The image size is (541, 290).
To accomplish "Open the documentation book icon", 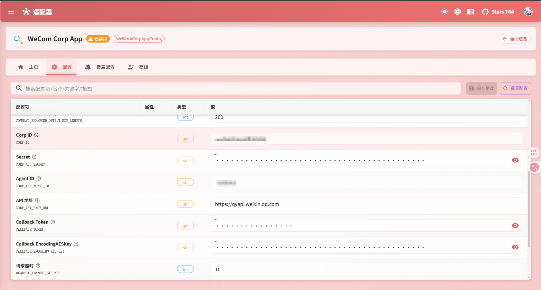I will [x=470, y=12].
